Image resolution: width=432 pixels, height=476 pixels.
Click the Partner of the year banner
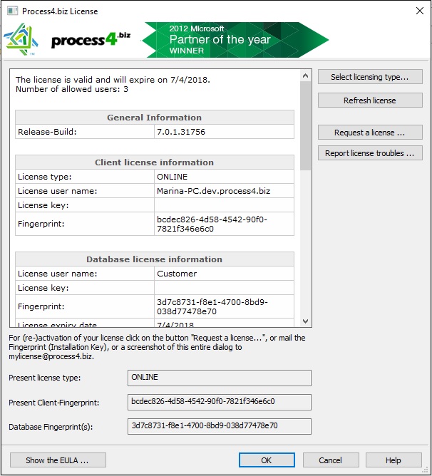(x=235, y=39)
